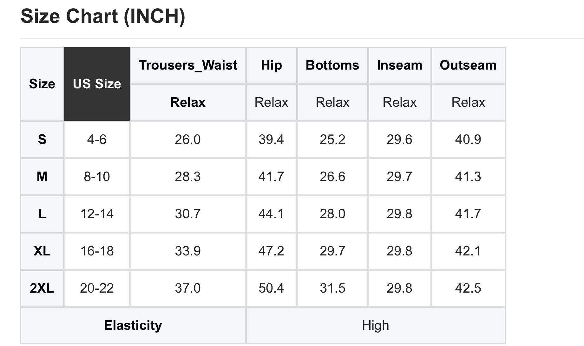The width and height of the screenshot is (584, 346).
Task: Click outseam value 42.5 cell
Action: [468, 288]
